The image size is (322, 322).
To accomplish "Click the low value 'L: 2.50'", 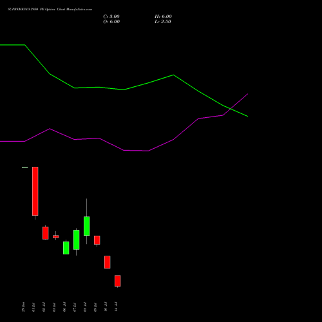I will (163, 22).
